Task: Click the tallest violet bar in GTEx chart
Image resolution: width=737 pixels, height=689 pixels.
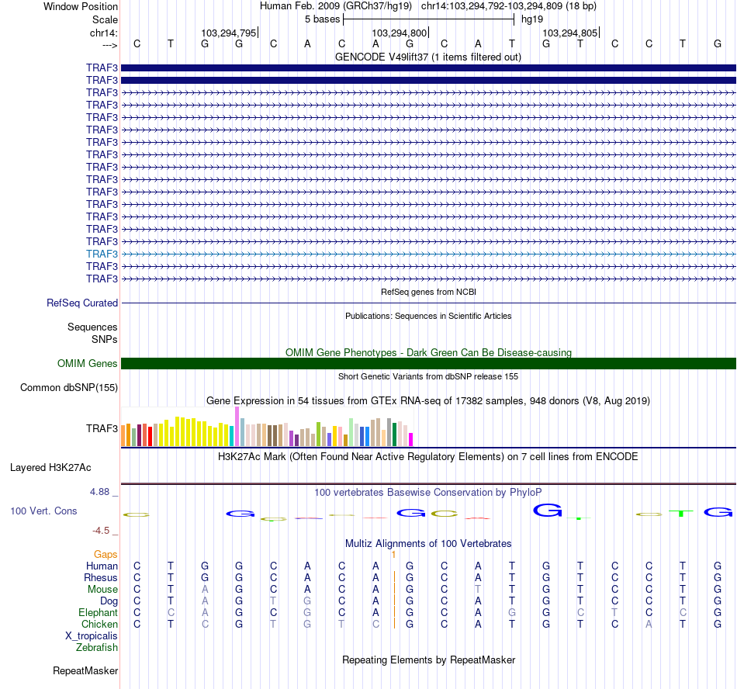Action: point(237,426)
